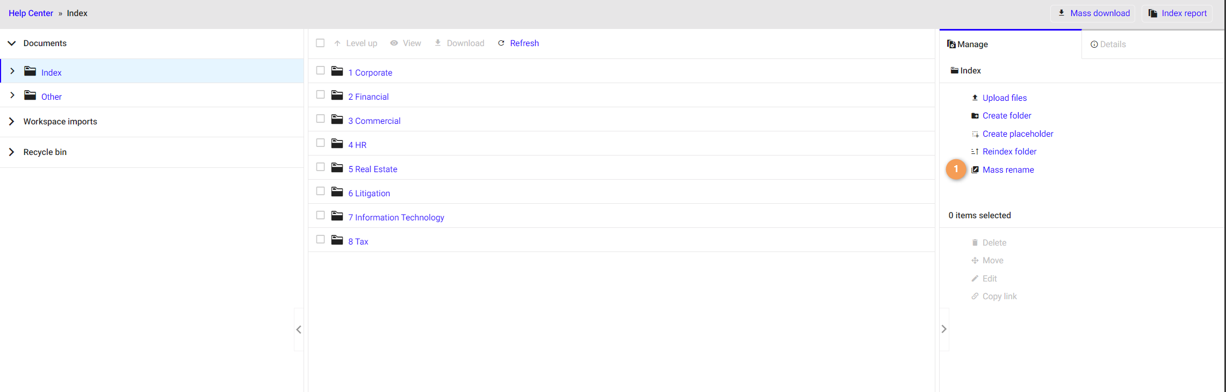Screen dimensions: 1226x392
Task: Click the Upload files arrow icon
Action: [x=975, y=98]
